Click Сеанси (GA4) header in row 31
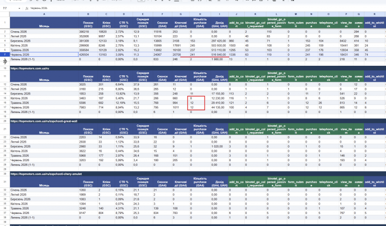 point(162,182)
